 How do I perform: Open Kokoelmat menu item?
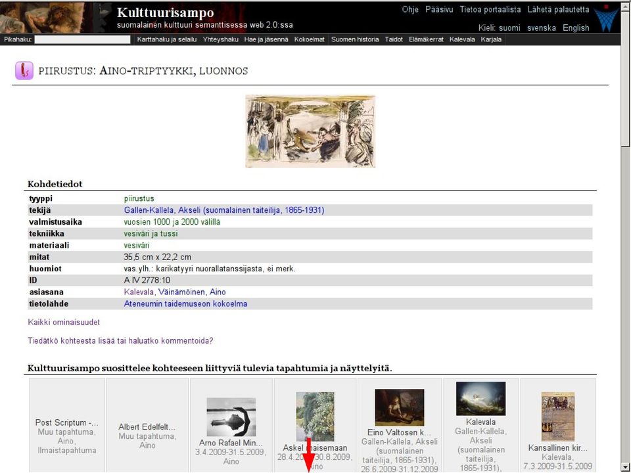pos(309,39)
